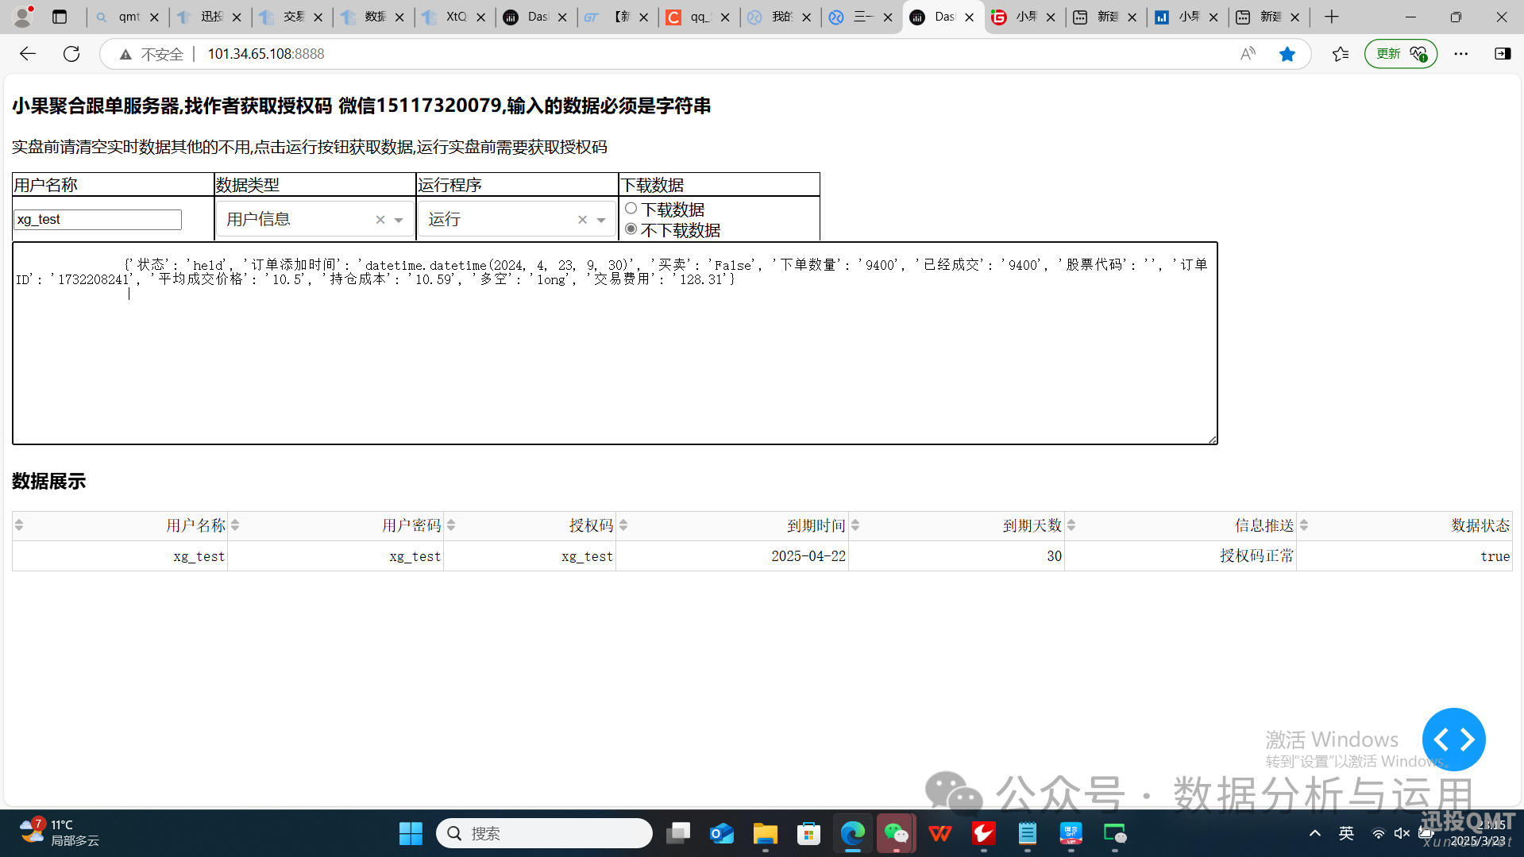Open Windows Start menu
Screen dimensions: 1524x857
tap(411, 833)
